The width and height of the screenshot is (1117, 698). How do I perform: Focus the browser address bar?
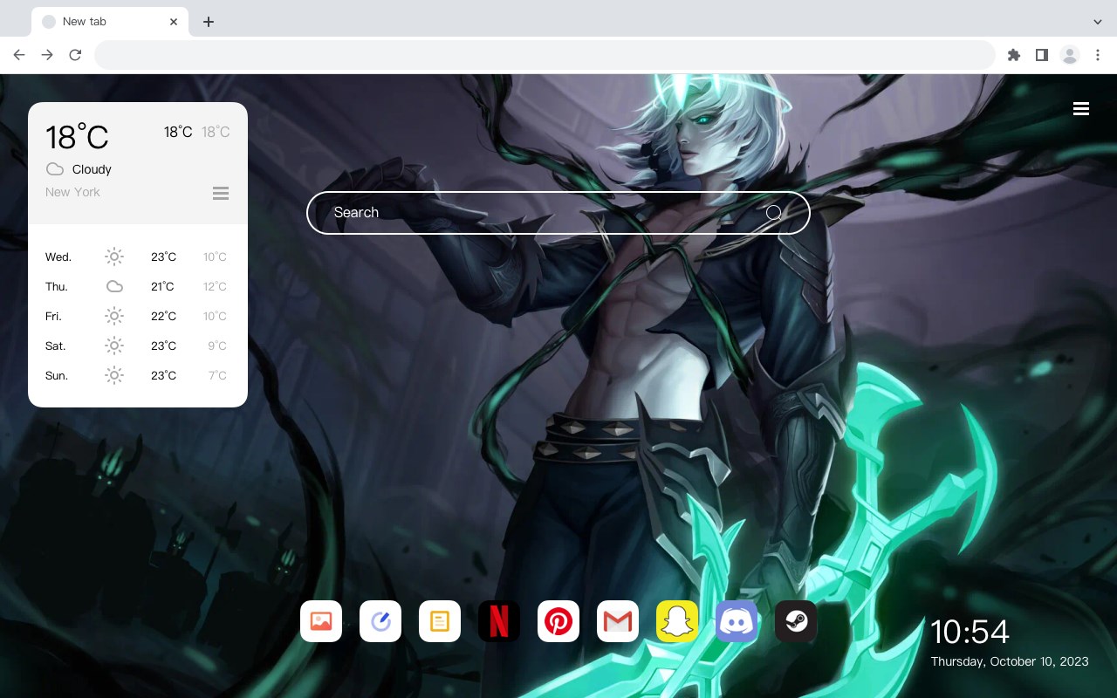545,55
